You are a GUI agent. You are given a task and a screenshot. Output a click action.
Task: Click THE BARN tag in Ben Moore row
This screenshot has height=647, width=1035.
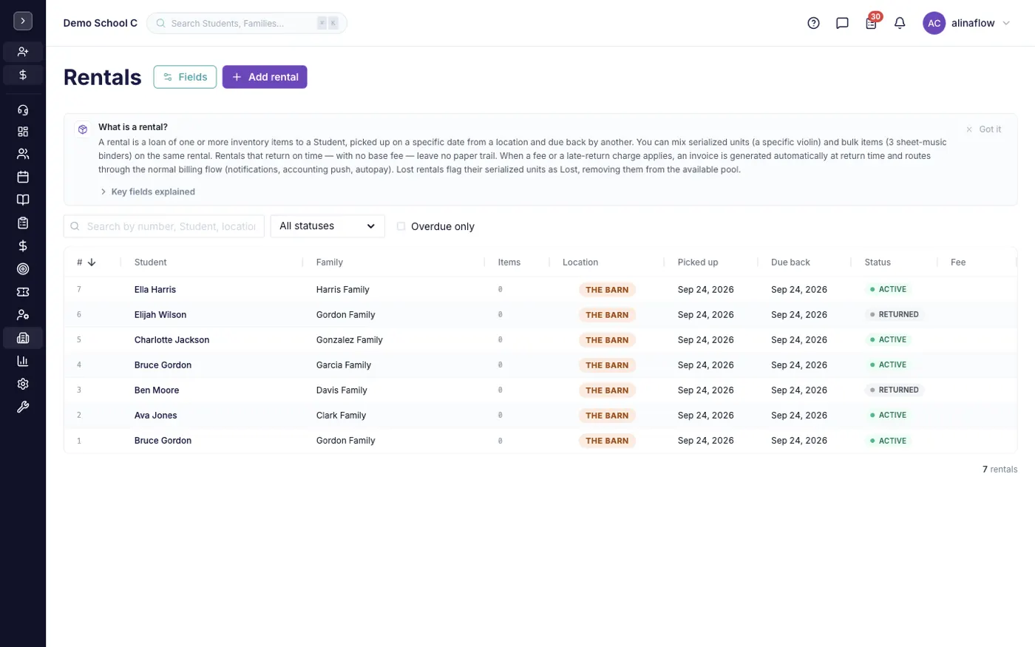coord(607,390)
